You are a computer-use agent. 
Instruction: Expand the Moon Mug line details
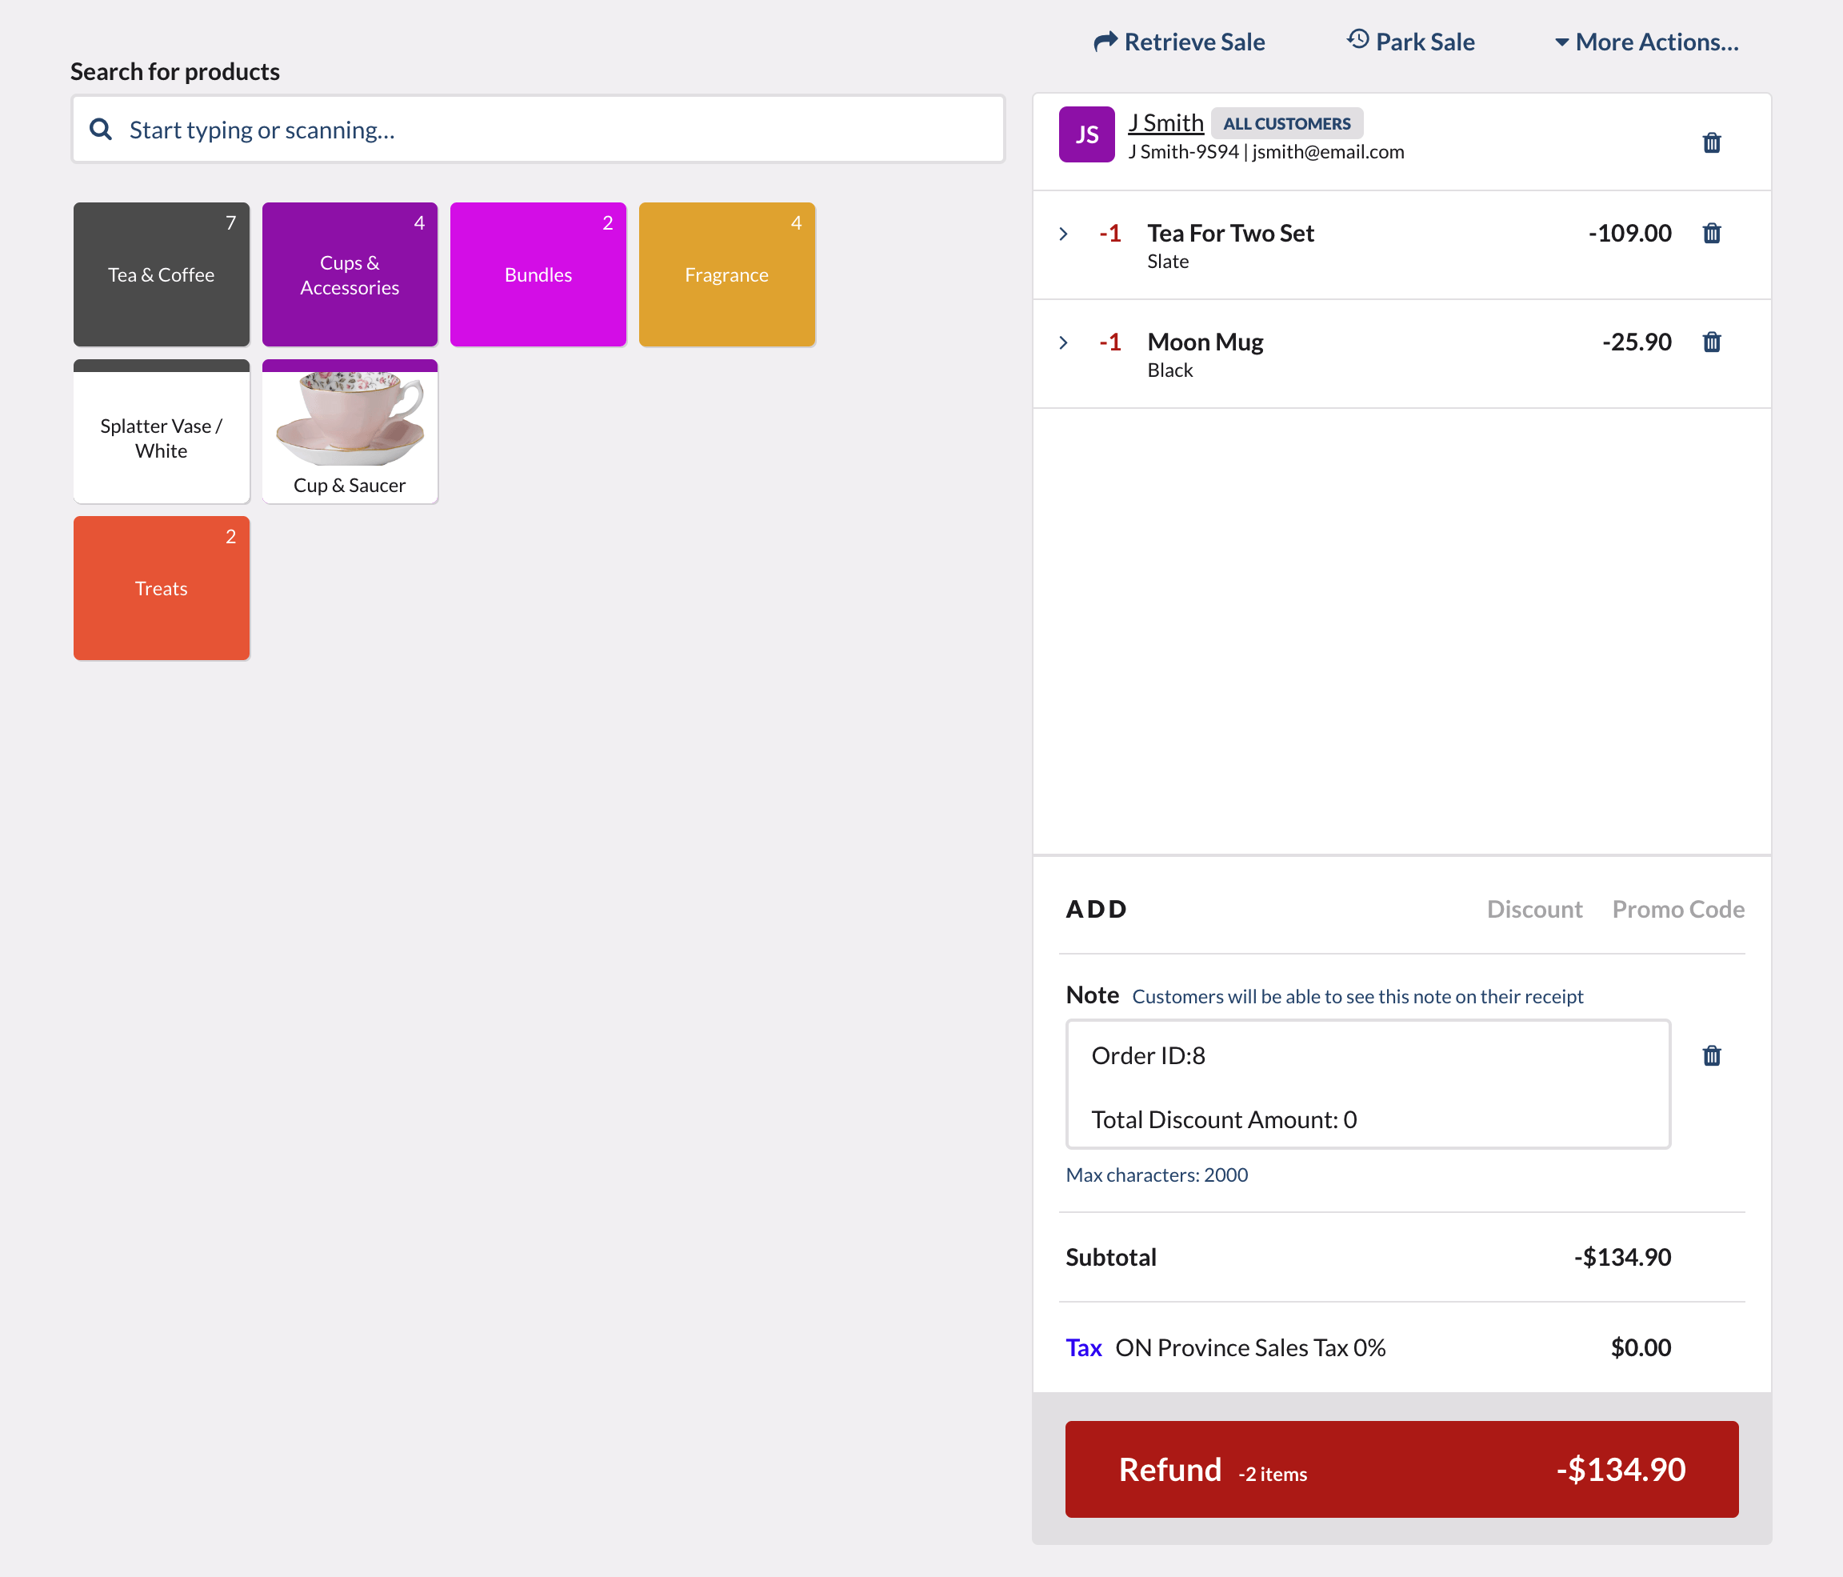(x=1064, y=342)
